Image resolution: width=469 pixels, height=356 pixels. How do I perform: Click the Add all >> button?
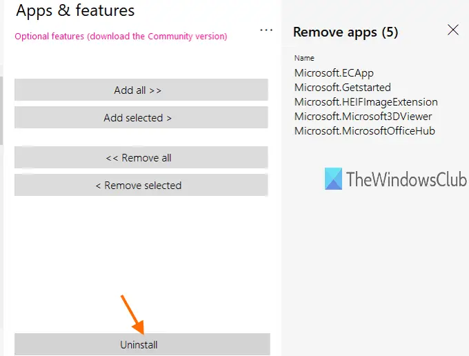click(141, 90)
